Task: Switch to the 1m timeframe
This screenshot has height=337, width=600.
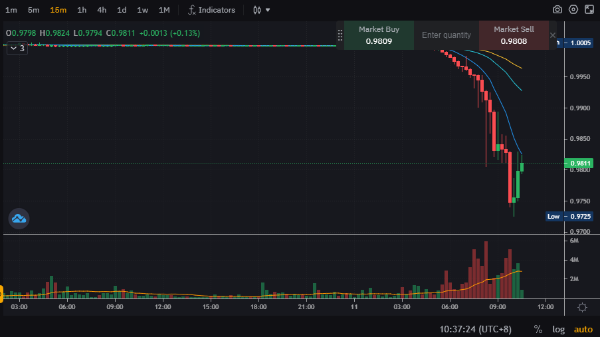Action: [11, 10]
